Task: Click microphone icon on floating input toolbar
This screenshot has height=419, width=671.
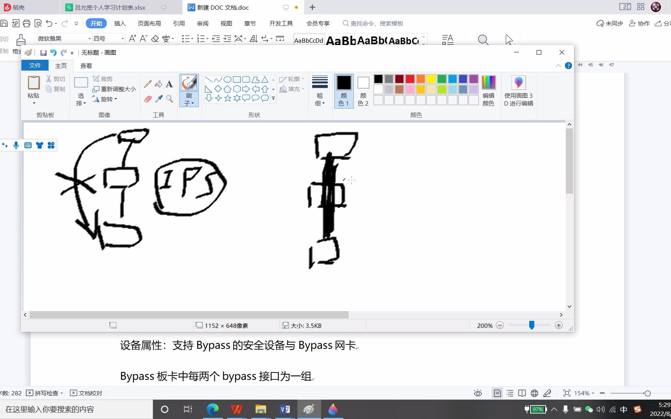Action: (16, 145)
